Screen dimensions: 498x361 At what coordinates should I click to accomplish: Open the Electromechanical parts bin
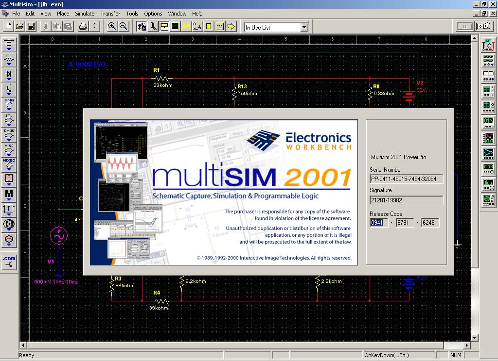(9, 240)
